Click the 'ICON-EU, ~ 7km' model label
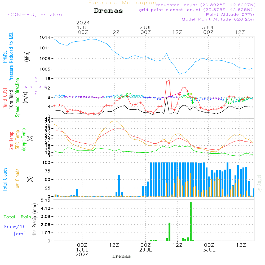The height and width of the screenshot is (265, 265). tap(34, 15)
